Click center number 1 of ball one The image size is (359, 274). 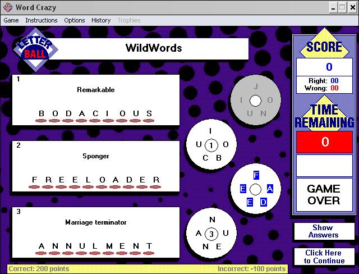pyautogui.click(x=211, y=145)
